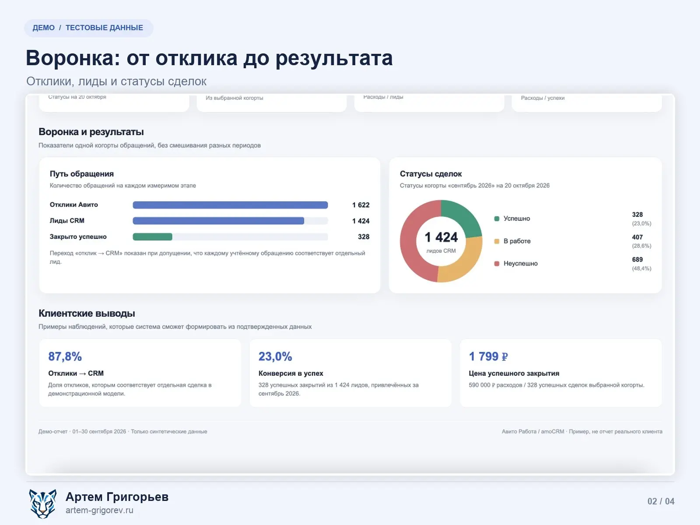Click the 1 424 value beside Лиды CRM
The height and width of the screenshot is (525, 700).
pyautogui.click(x=361, y=221)
